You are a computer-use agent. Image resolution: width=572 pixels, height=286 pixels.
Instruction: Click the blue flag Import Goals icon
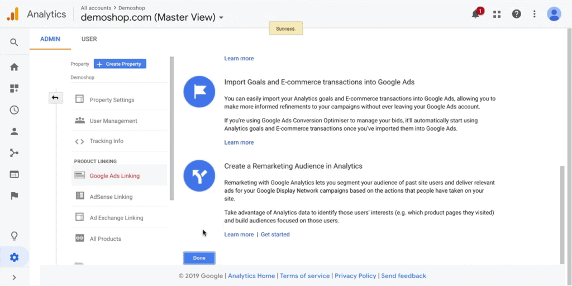coord(199,92)
